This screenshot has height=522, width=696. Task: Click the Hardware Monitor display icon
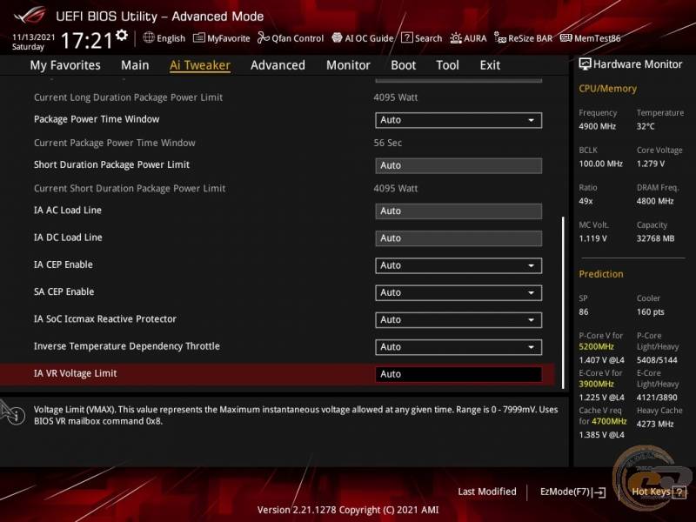pyautogui.click(x=585, y=64)
